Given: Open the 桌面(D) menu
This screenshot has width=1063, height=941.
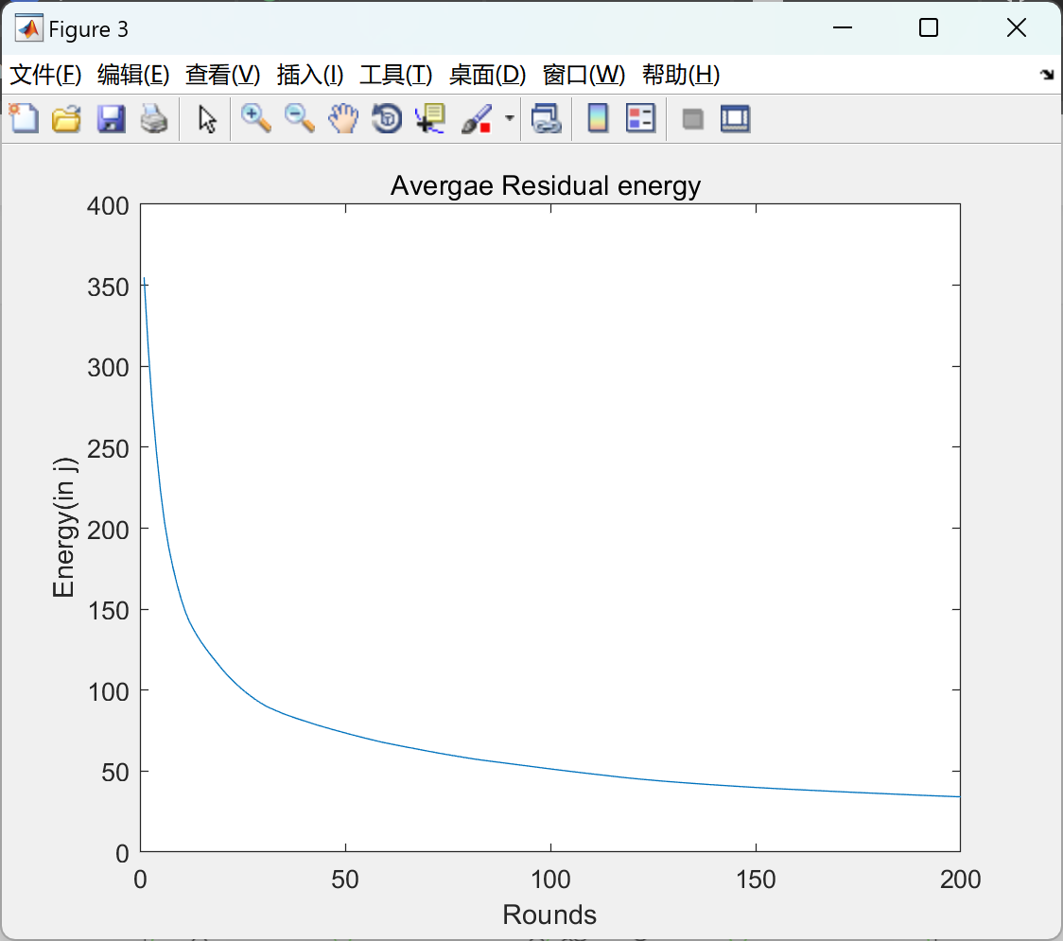Looking at the screenshot, I should (x=487, y=74).
